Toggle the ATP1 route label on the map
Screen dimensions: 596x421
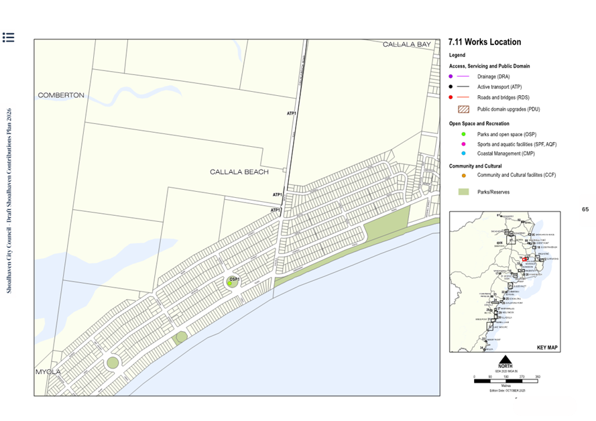point(290,113)
